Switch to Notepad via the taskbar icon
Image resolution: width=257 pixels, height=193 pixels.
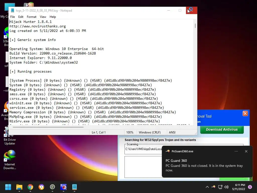pyautogui.click(x=74, y=187)
